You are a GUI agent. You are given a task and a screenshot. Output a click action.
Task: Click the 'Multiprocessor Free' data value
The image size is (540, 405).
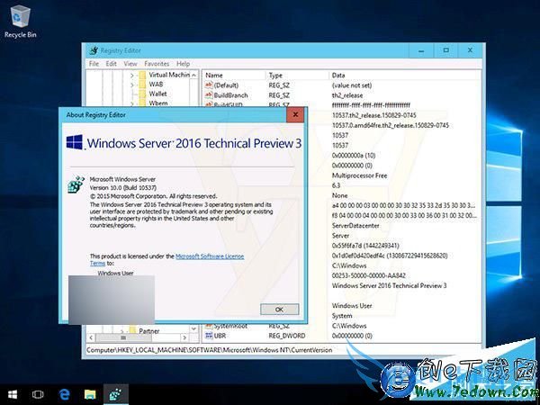click(359, 175)
